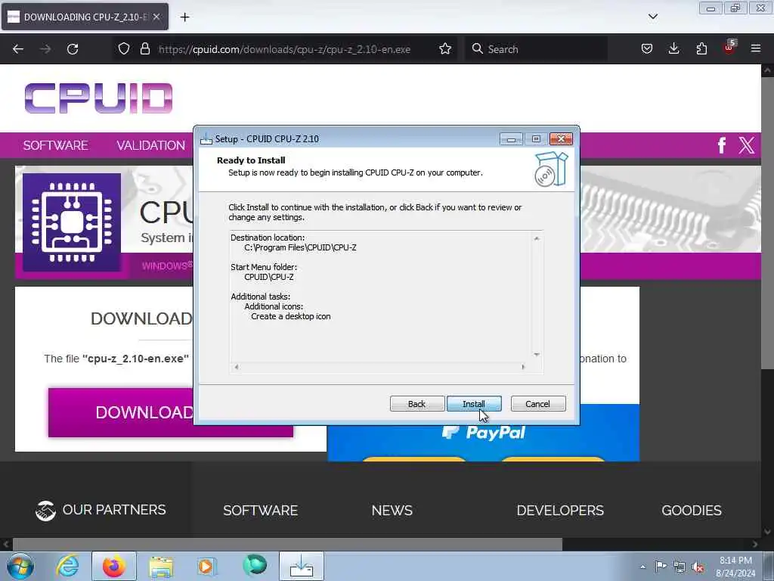
Task: Close the Downloading CPU-Z tab
Action: click(156, 17)
